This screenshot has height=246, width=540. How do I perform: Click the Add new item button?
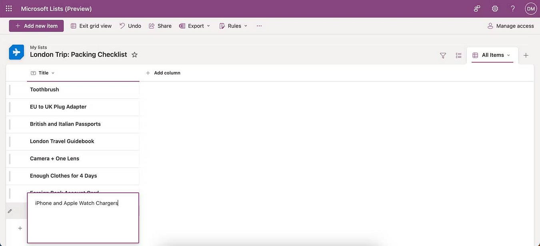coord(36,26)
